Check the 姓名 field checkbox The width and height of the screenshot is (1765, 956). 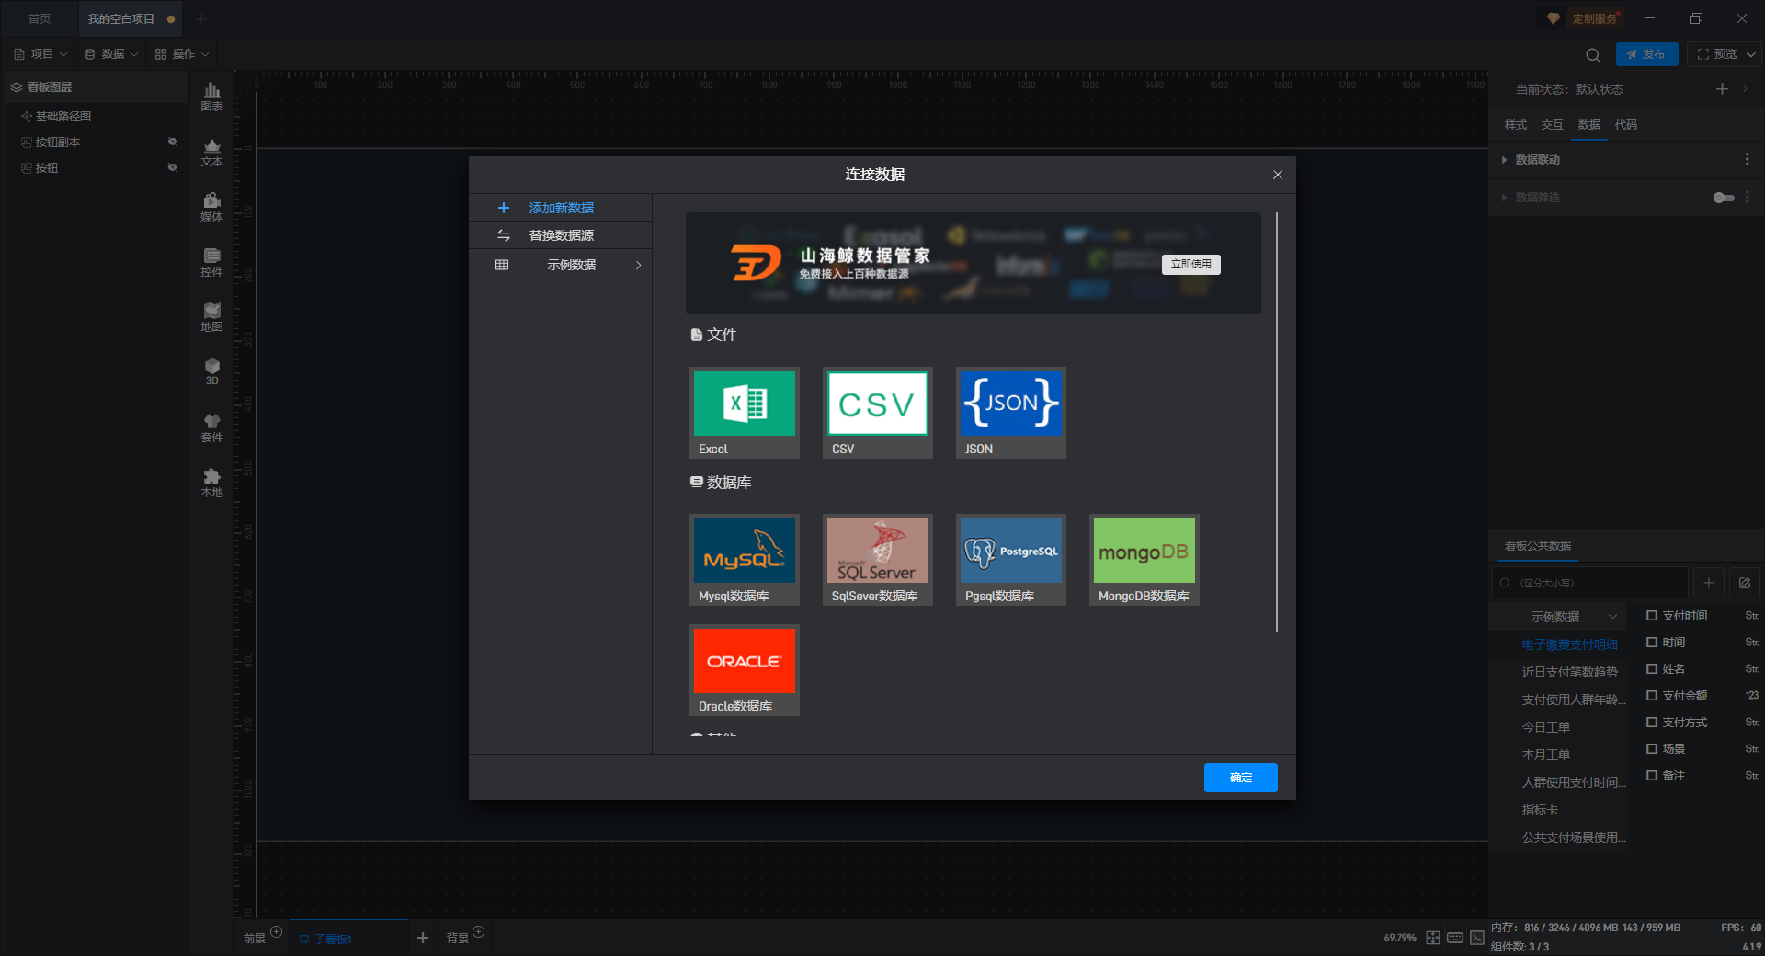1652,669
